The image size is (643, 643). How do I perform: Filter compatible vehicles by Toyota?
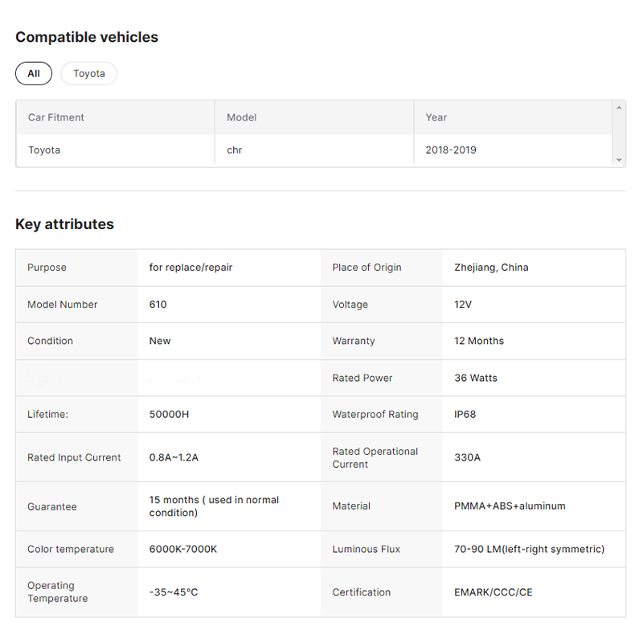point(89,73)
